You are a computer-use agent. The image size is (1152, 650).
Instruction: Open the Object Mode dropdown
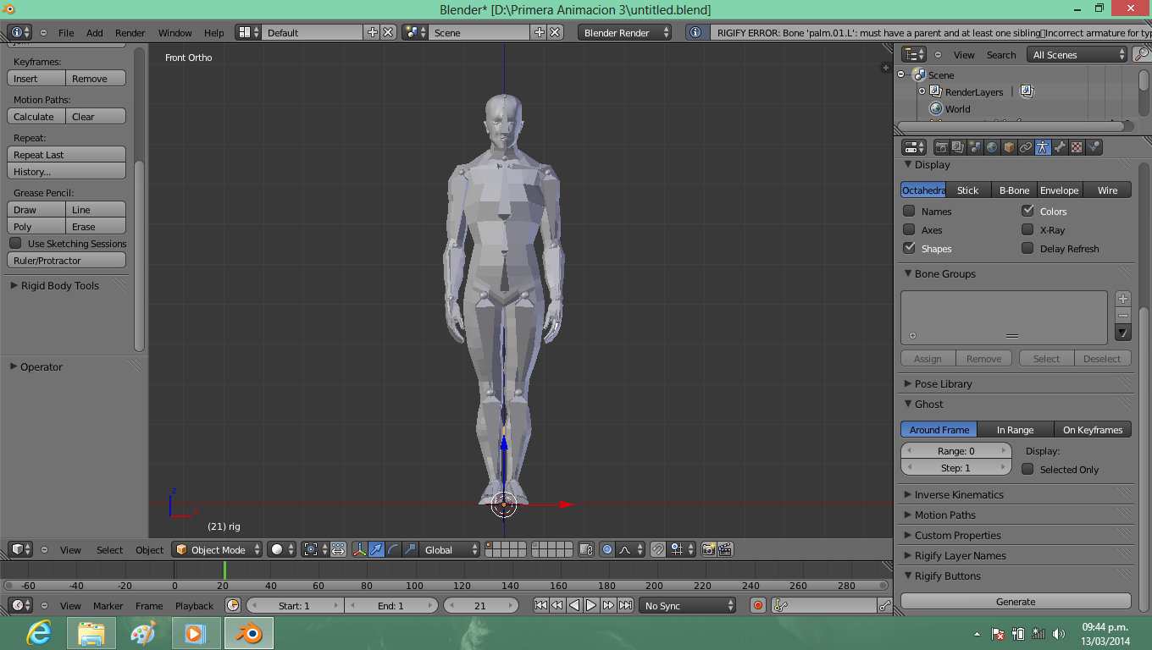pyautogui.click(x=218, y=549)
